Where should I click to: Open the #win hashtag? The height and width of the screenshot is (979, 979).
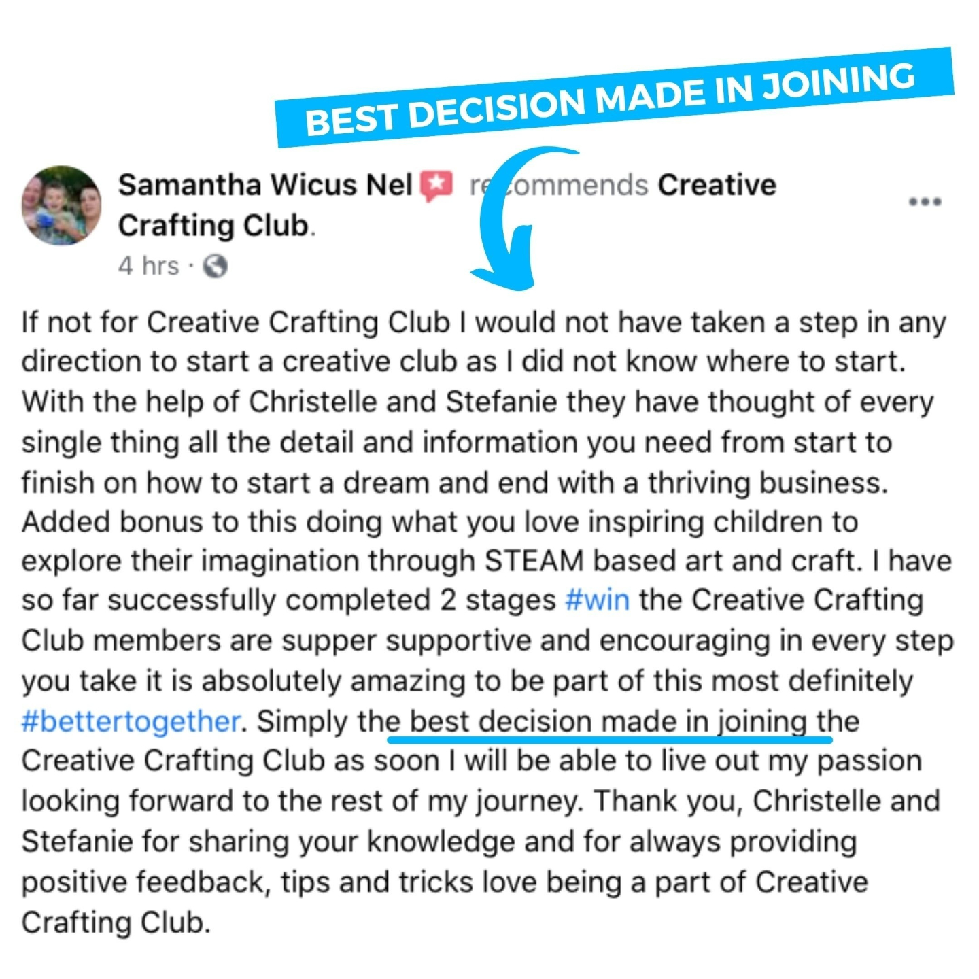click(597, 601)
